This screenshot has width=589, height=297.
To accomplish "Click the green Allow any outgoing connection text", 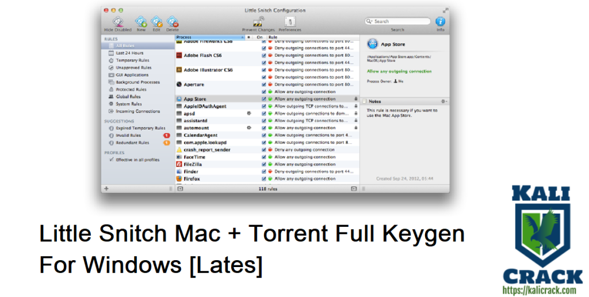I will coord(399,71).
